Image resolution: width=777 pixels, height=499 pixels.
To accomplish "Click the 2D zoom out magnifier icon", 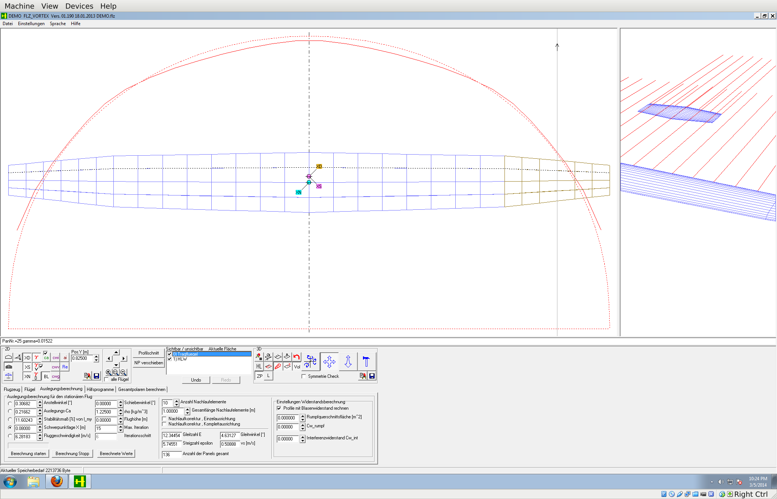I will point(123,373).
